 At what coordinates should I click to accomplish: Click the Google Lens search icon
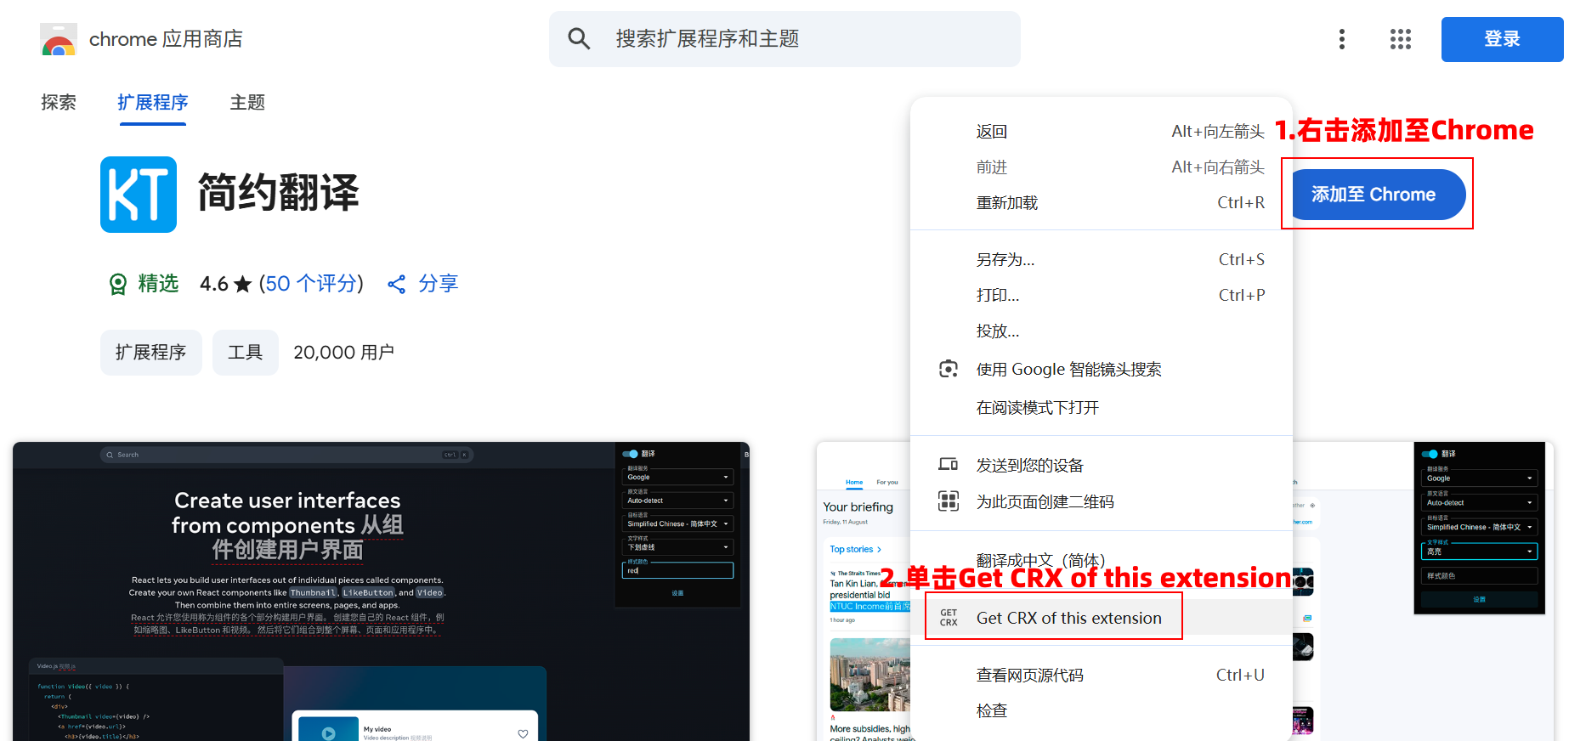[x=949, y=369]
